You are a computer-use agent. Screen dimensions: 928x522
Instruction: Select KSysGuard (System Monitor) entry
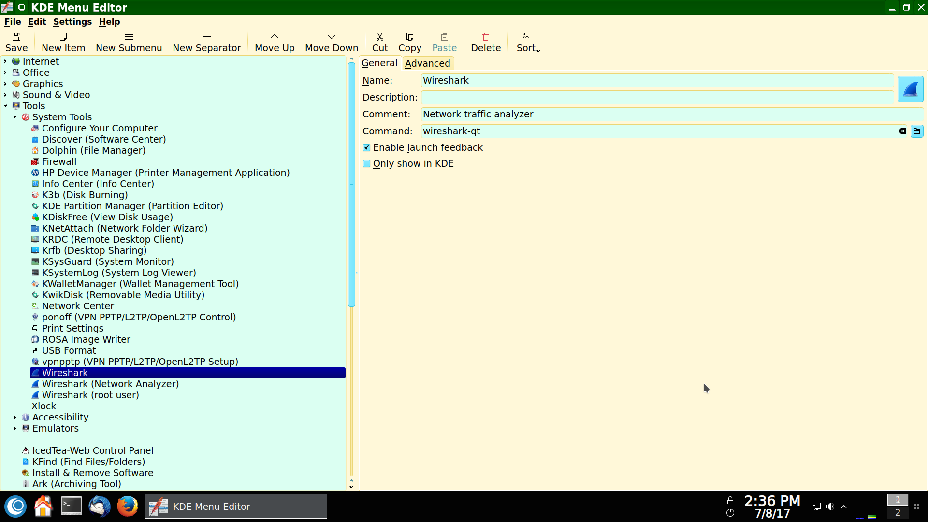[108, 261]
